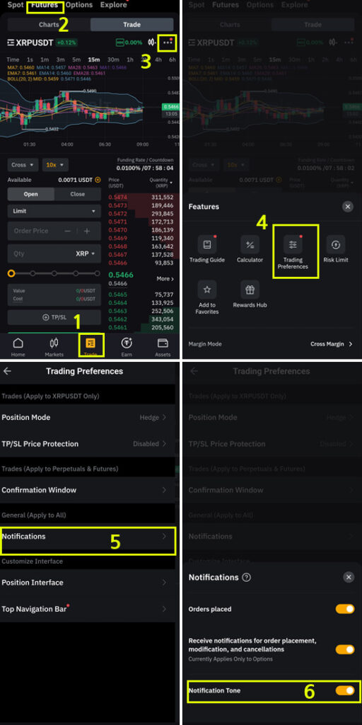Open the Trading Preferences icon in Features
362x725 pixels.
coord(293,244)
